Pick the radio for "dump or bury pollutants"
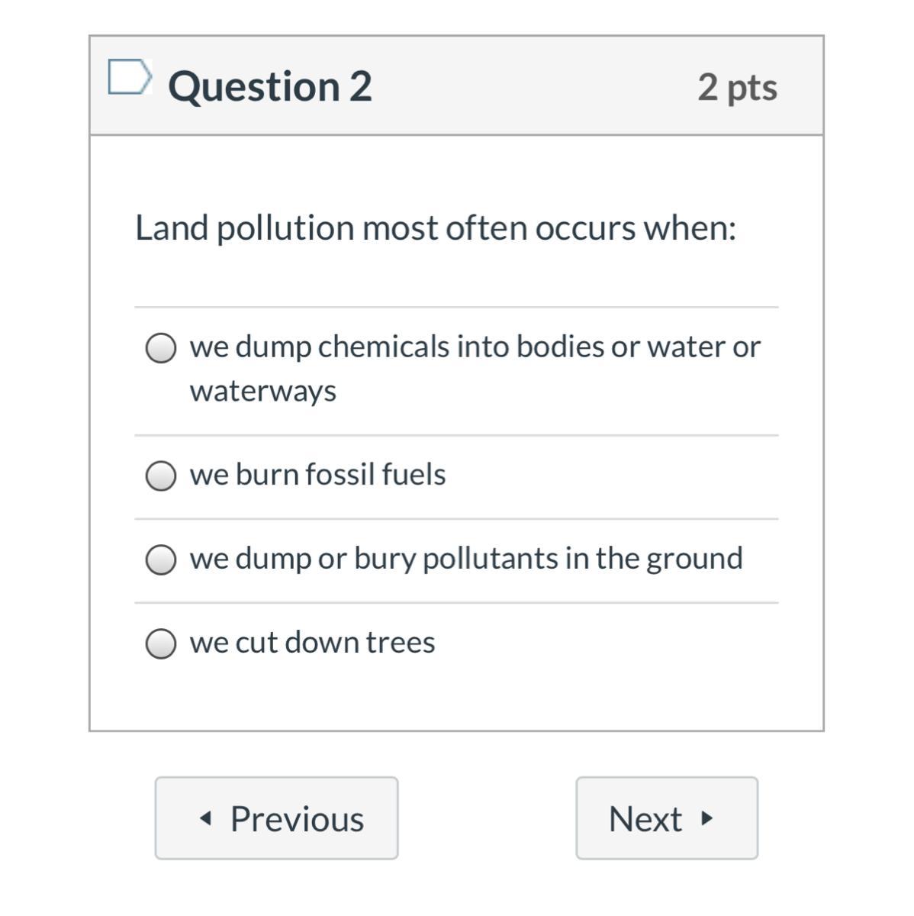The image size is (914, 916). pos(161,560)
